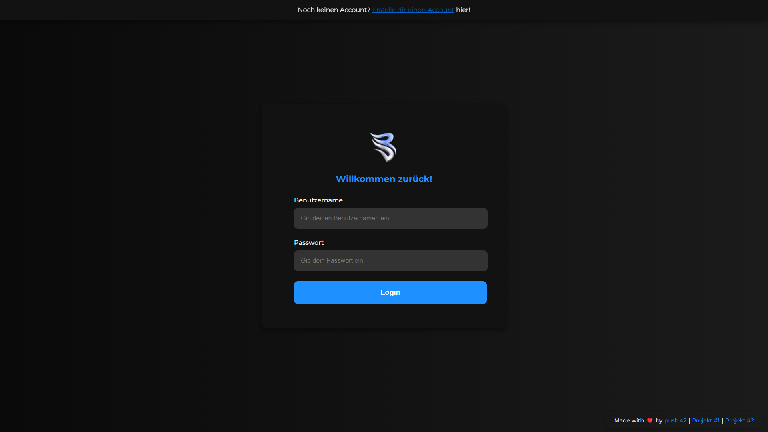Open the push.42 link in footer
Image resolution: width=768 pixels, height=432 pixels.
(x=675, y=420)
